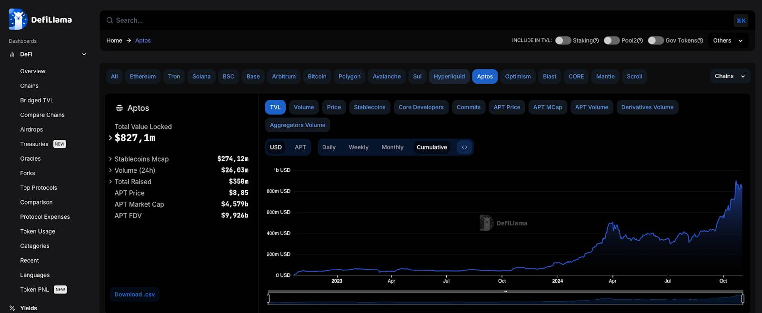Click the DeFi bar chart icon
Screen dimensions: 762x313
12,54
